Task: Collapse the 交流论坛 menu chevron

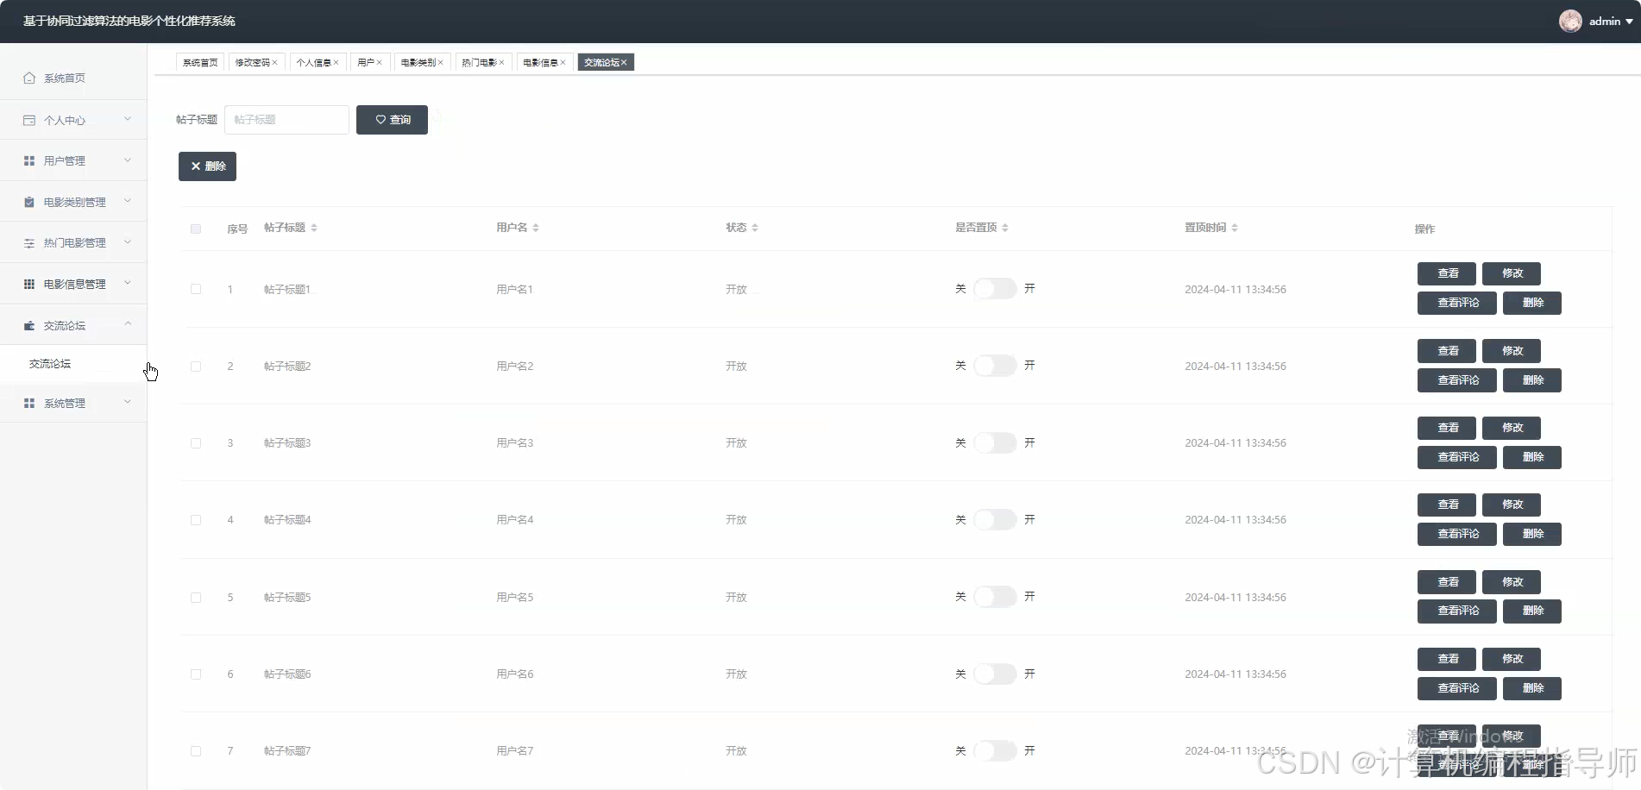Action: pos(128,324)
